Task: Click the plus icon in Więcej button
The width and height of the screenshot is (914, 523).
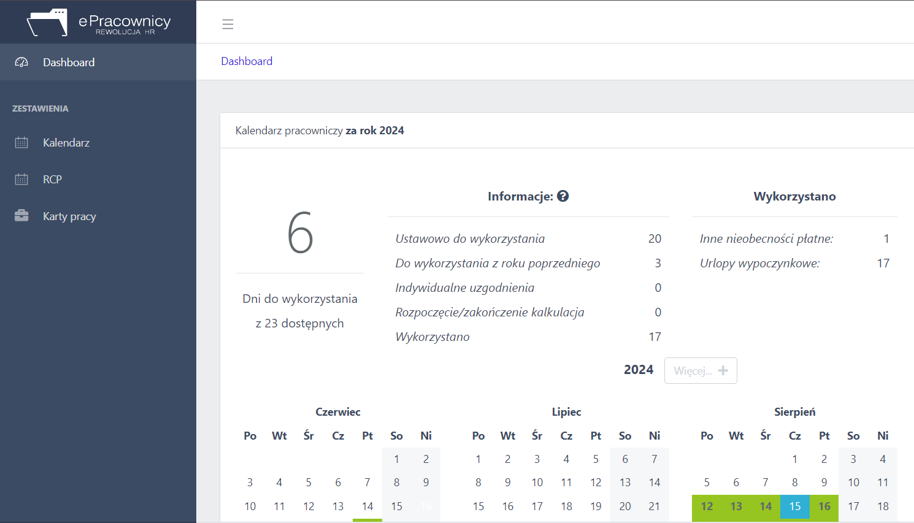Action: point(723,370)
